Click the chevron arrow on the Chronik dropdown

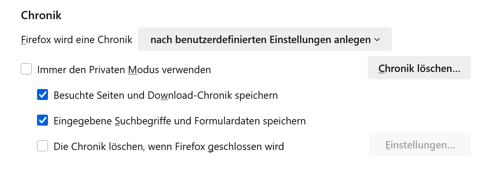pos(377,39)
